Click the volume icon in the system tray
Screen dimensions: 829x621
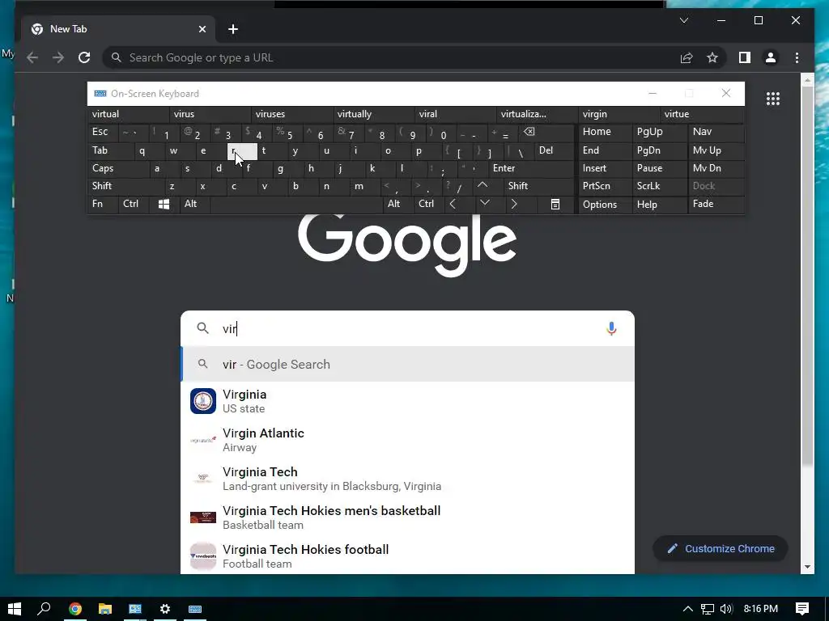[x=726, y=609]
